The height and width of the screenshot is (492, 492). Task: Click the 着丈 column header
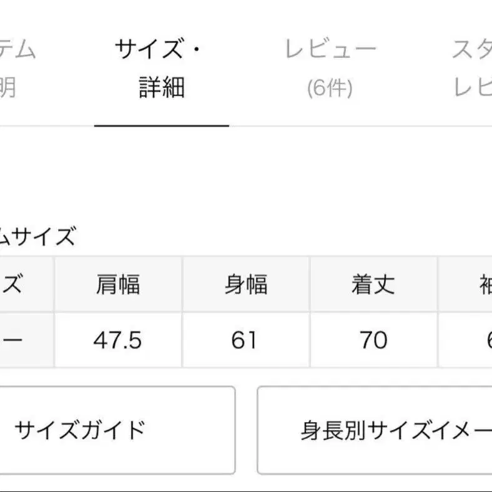coord(373,285)
